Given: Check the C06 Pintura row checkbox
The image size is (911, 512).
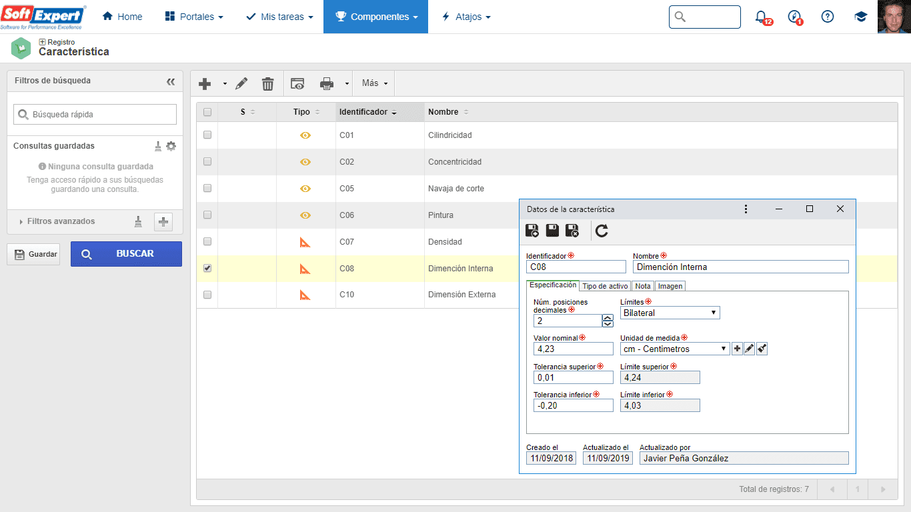Looking at the screenshot, I should tap(207, 215).
